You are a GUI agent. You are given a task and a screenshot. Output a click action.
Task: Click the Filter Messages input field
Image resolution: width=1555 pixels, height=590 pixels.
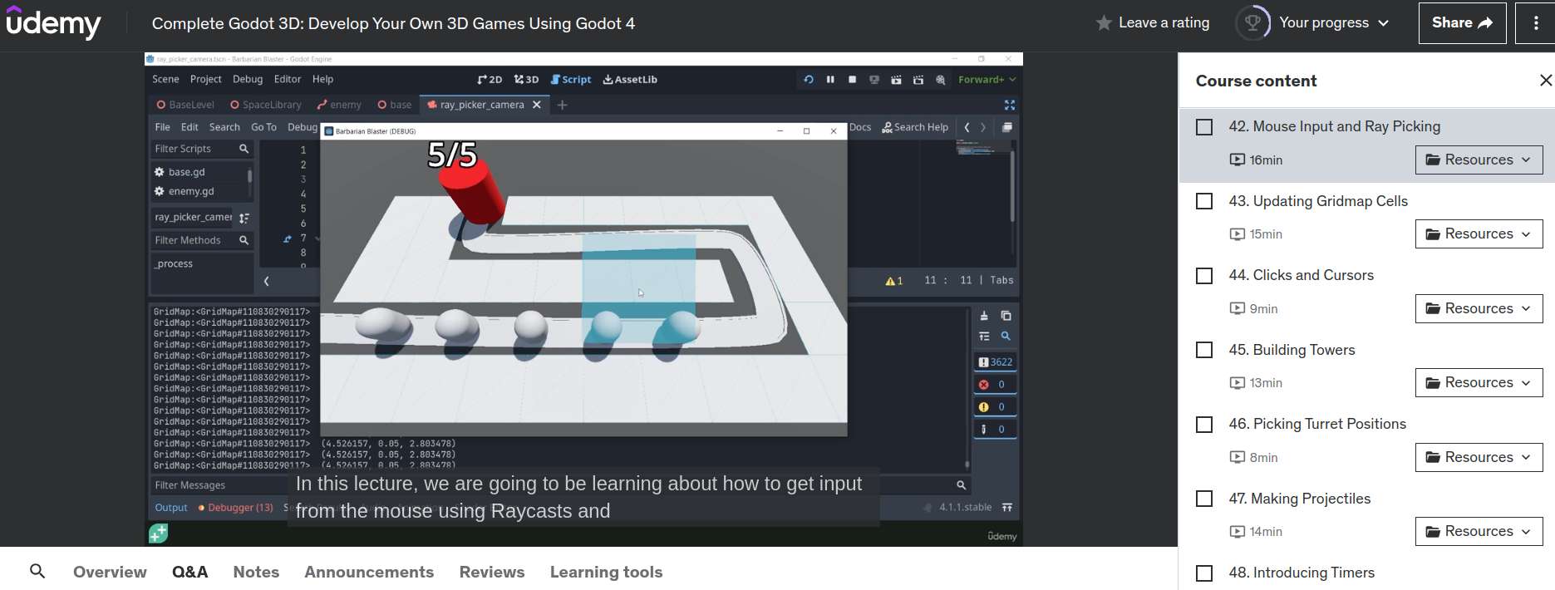pos(559,485)
